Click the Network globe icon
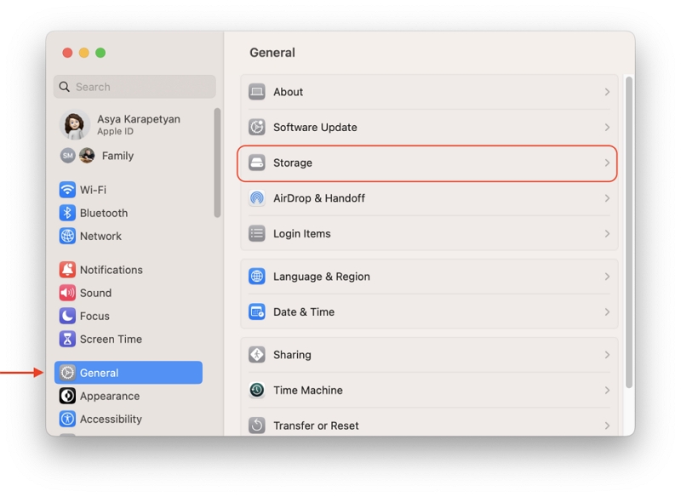Screen dimensions: 681x497 [x=67, y=236]
